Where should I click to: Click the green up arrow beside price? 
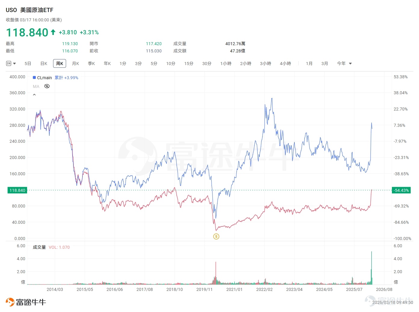coord(53,32)
